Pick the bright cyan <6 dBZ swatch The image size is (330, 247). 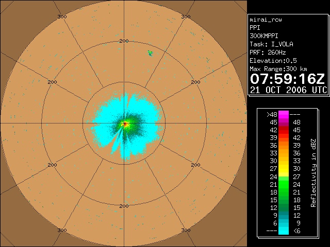point(284,231)
